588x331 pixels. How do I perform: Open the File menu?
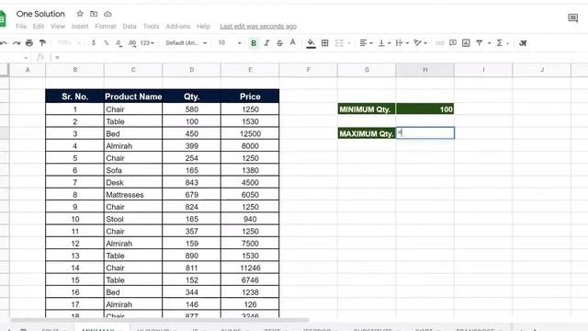[x=21, y=27]
